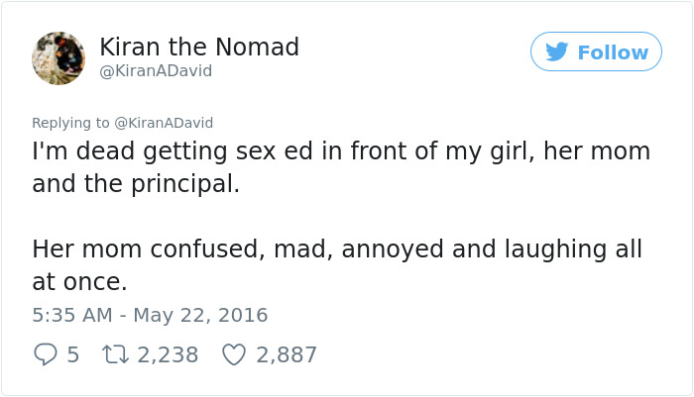Click the reply speech bubble icon
The height and width of the screenshot is (397, 694).
point(46,353)
